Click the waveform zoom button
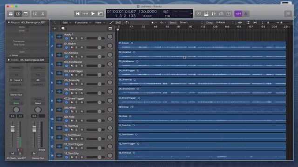 pyautogui.click(x=240, y=23)
